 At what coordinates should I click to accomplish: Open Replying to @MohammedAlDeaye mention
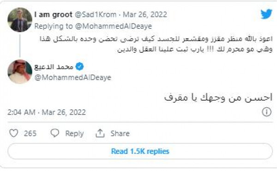(114, 26)
